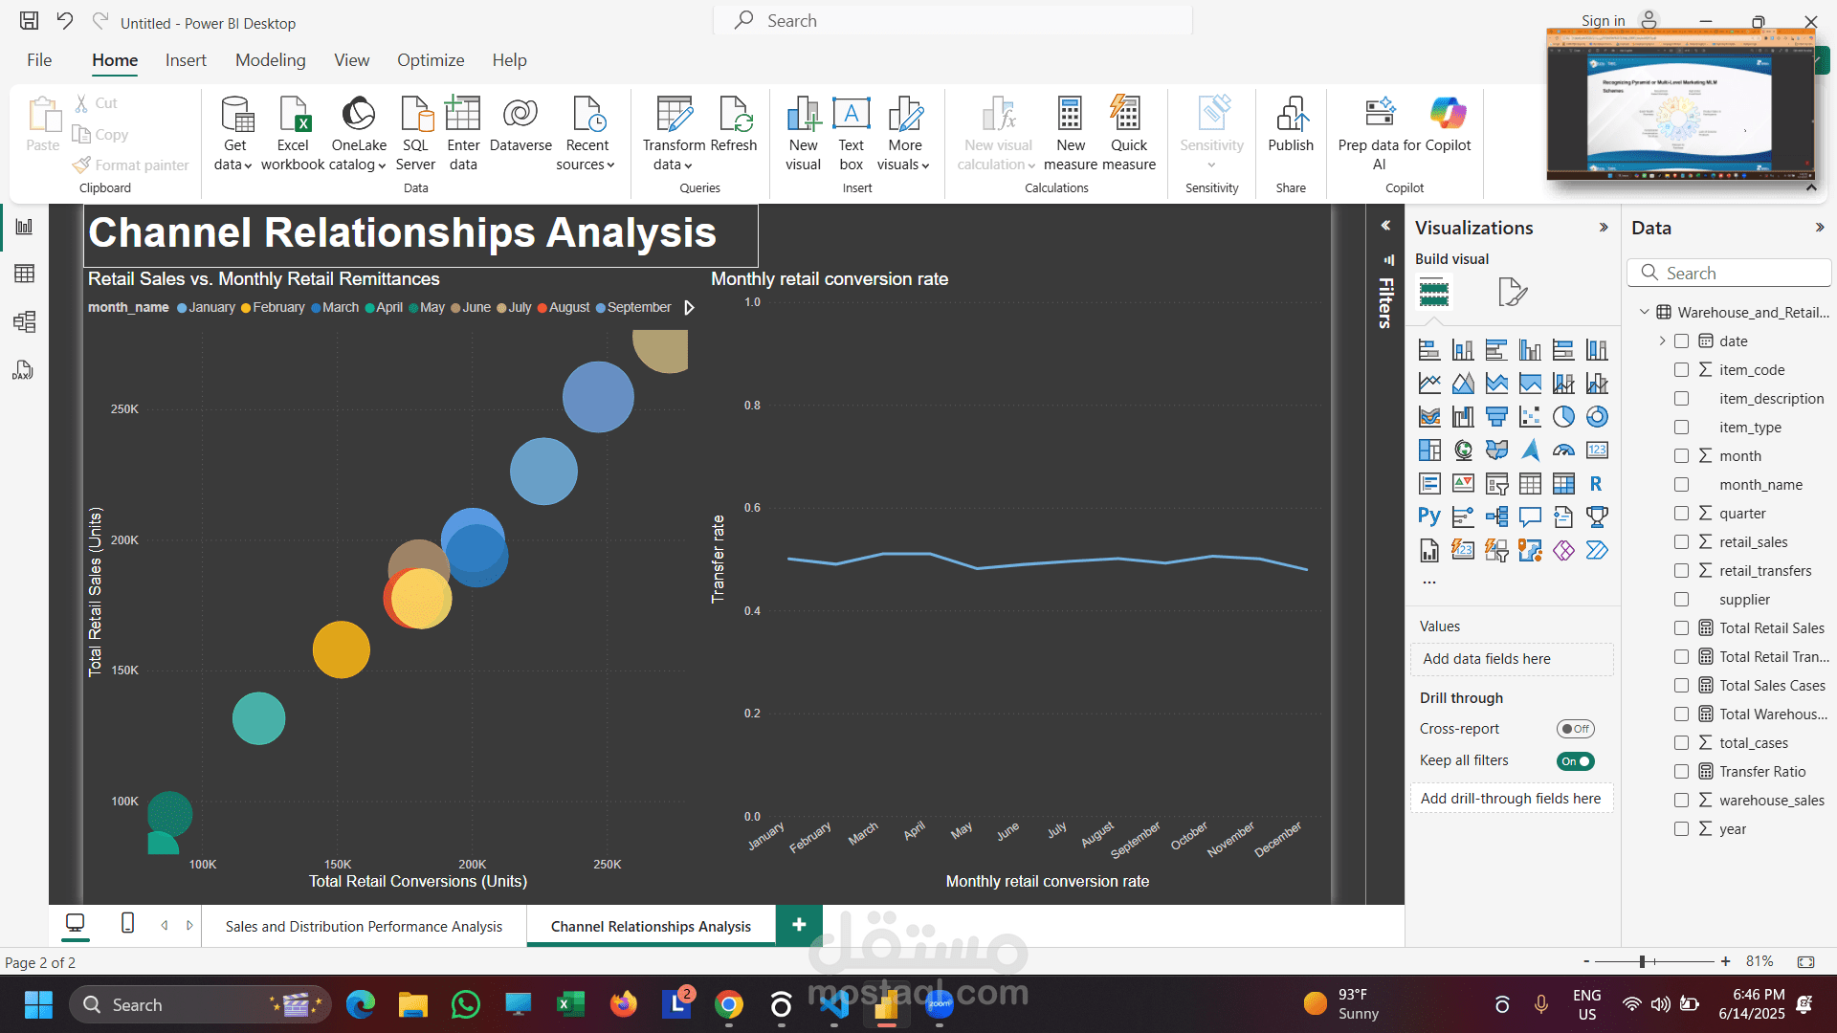Select the donut chart visualization icon
The width and height of the screenshot is (1837, 1033).
click(1597, 417)
